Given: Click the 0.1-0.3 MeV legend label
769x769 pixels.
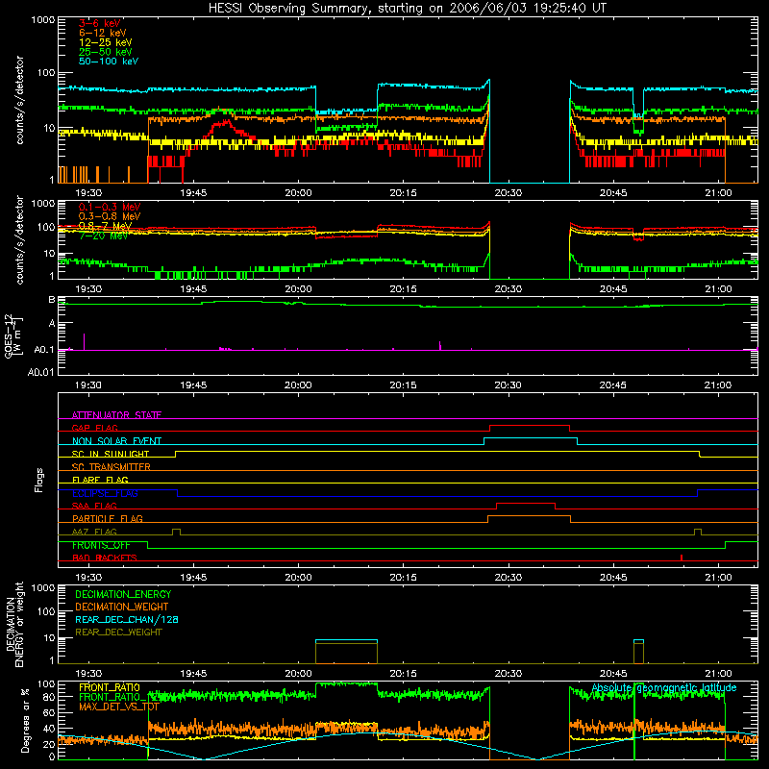Looking at the screenshot, I should [x=110, y=207].
